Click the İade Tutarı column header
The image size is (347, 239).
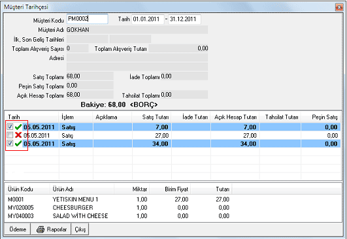click(x=191, y=117)
